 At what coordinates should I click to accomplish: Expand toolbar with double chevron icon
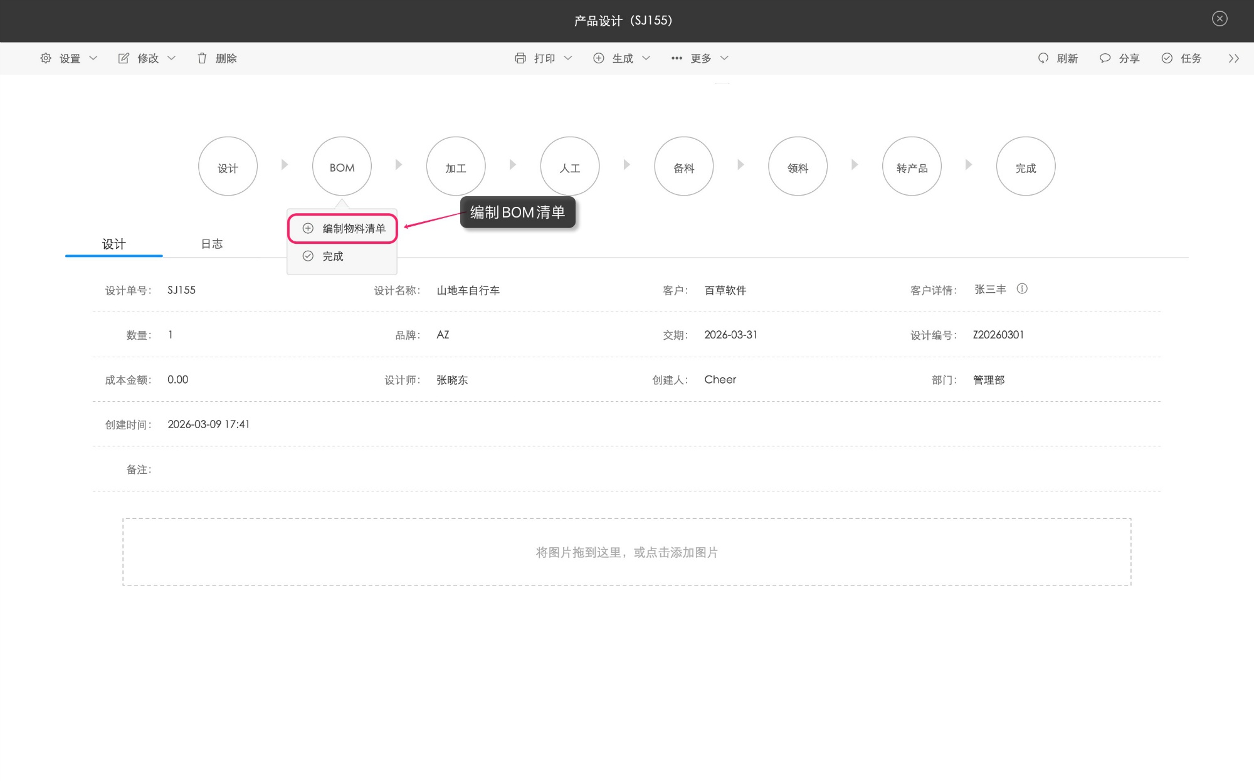pyautogui.click(x=1233, y=58)
